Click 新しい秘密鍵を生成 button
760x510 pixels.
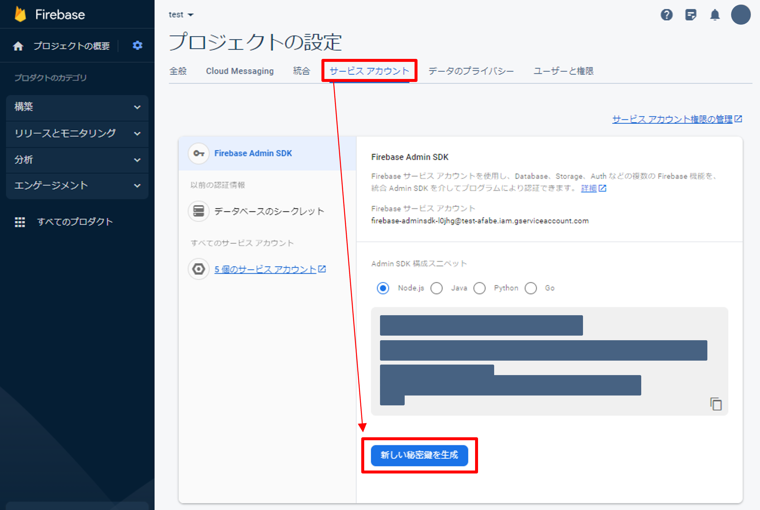(419, 455)
